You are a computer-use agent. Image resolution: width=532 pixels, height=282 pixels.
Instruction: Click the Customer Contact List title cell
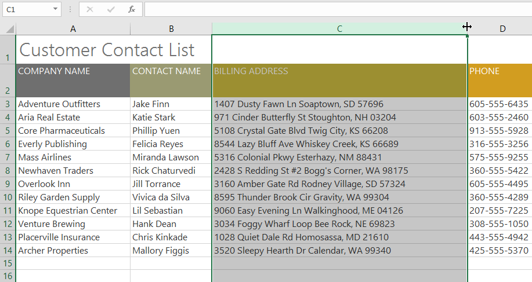107,50
